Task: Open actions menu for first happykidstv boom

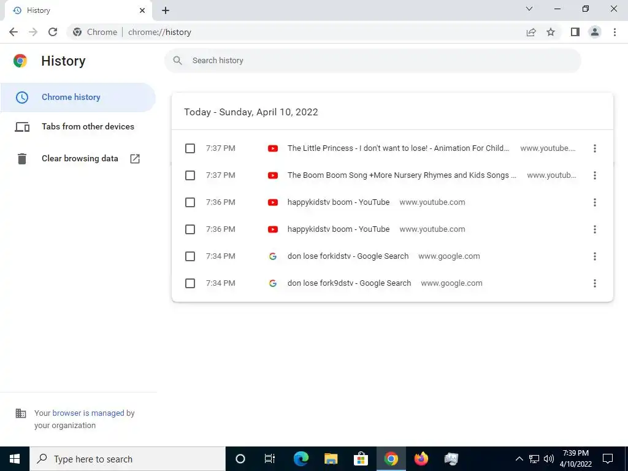Action: tap(595, 202)
